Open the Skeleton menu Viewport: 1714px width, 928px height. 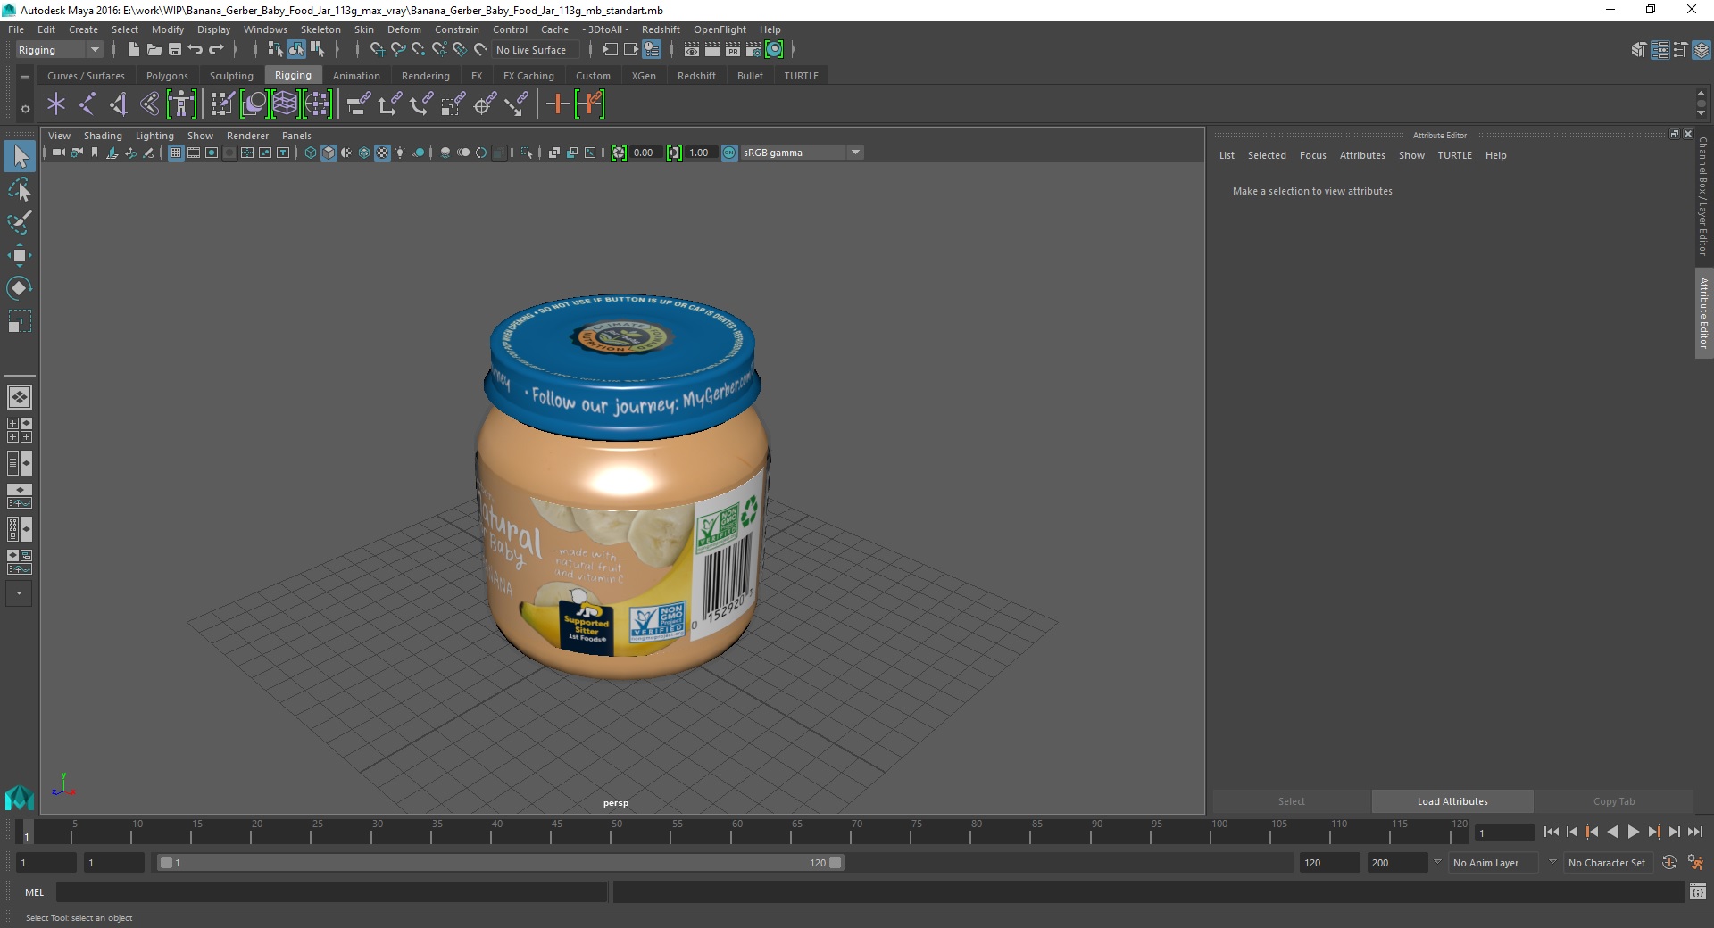click(x=320, y=29)
